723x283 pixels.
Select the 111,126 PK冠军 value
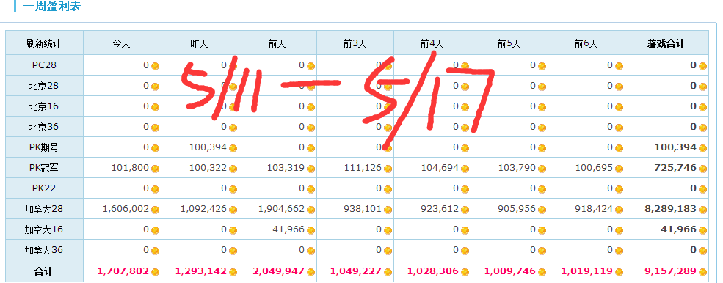[363, 168]
